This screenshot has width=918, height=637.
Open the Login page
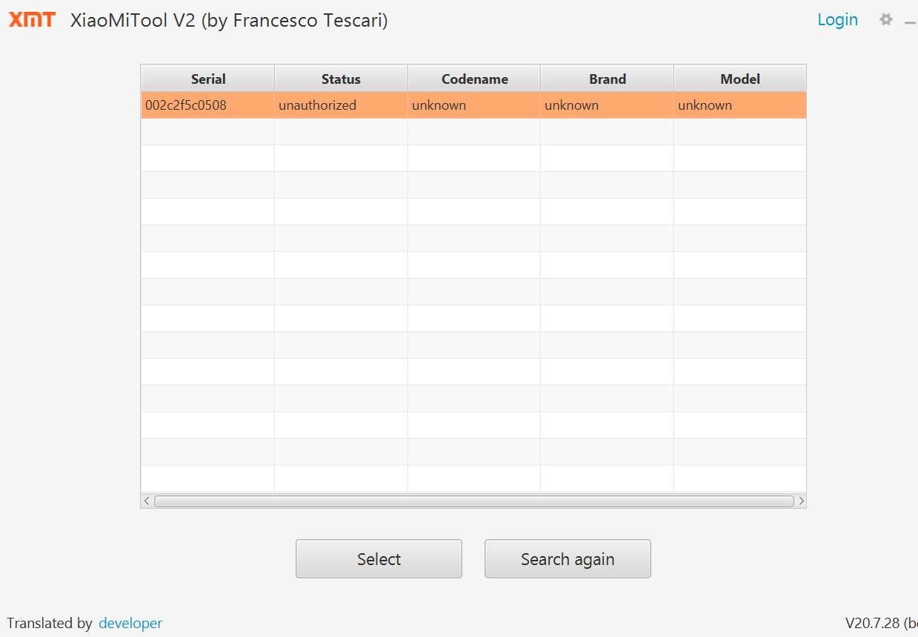(837, 19)
